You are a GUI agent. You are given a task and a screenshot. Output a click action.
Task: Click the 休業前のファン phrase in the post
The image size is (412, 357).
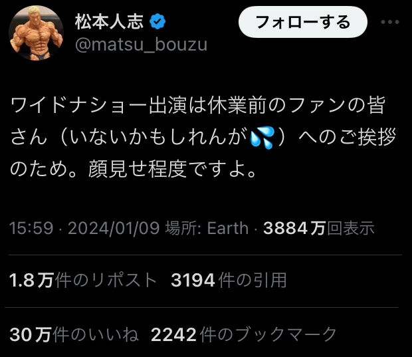click(x=276, y=106)
